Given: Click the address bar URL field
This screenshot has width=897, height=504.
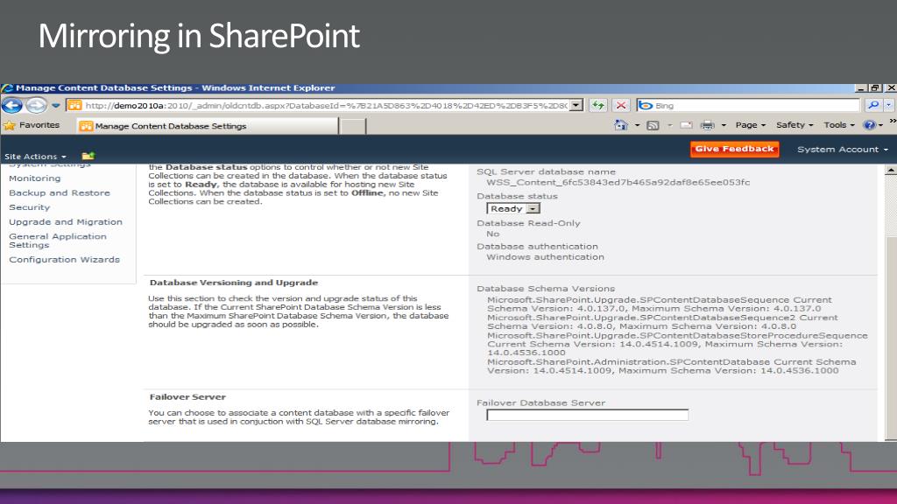Looking at the screenshot, I should coord(326,106).
